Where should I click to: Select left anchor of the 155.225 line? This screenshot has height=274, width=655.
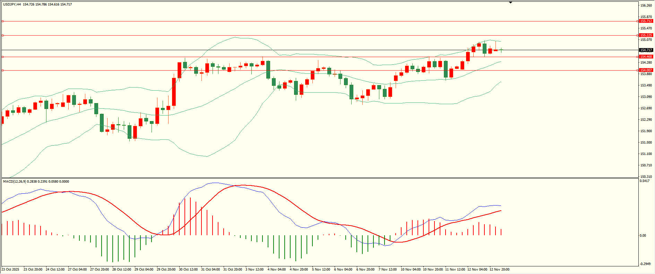click(3, 35)
